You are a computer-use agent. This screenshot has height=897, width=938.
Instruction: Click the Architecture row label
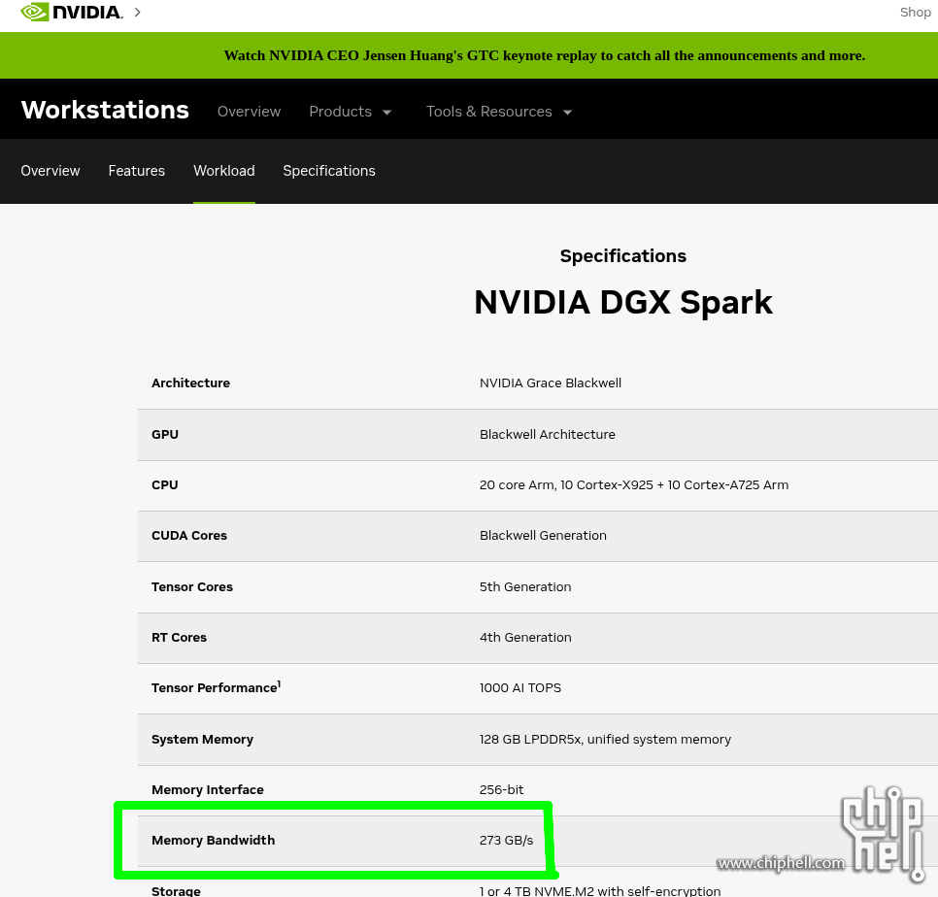190,382
